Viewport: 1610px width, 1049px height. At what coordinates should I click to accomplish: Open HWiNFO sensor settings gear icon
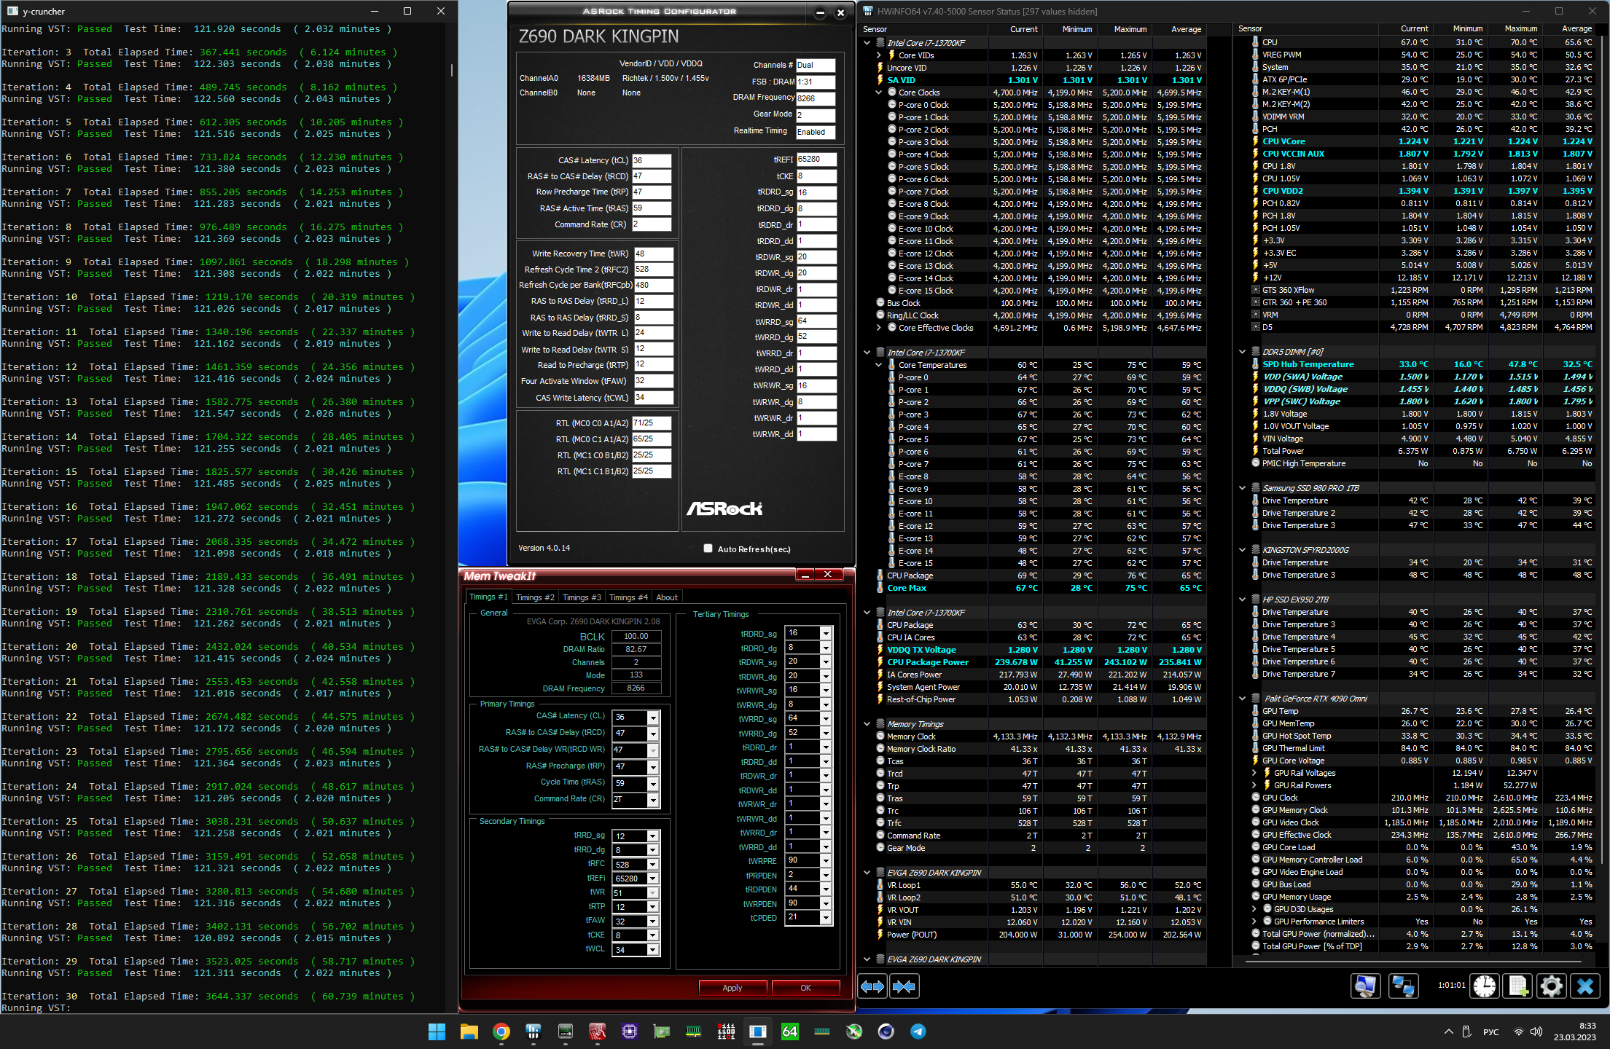pos(1551,986)
